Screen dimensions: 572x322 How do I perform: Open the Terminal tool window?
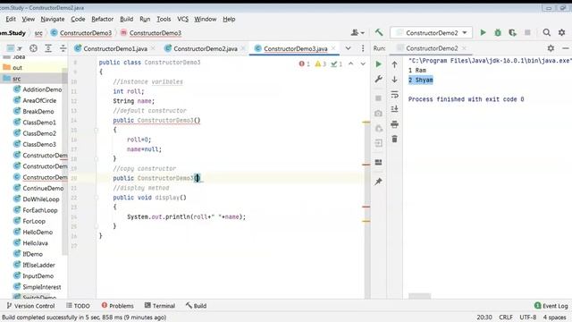(160, 306)
